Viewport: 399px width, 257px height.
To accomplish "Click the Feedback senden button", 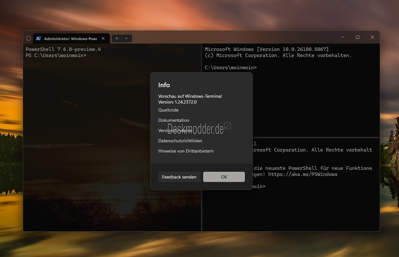I will [x=179, y=177].
